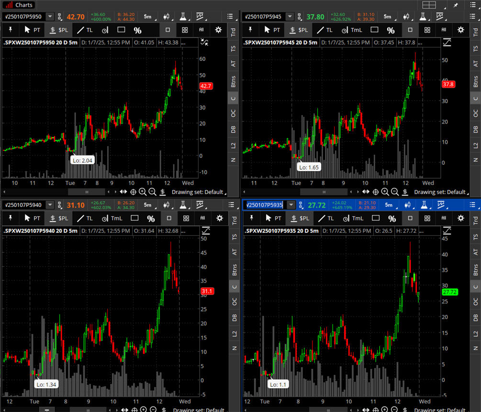The height and width of the screenshot is (412, 481).
Task: Select the TL trendline tool on P5935 chart
Action: pos(326,218)
